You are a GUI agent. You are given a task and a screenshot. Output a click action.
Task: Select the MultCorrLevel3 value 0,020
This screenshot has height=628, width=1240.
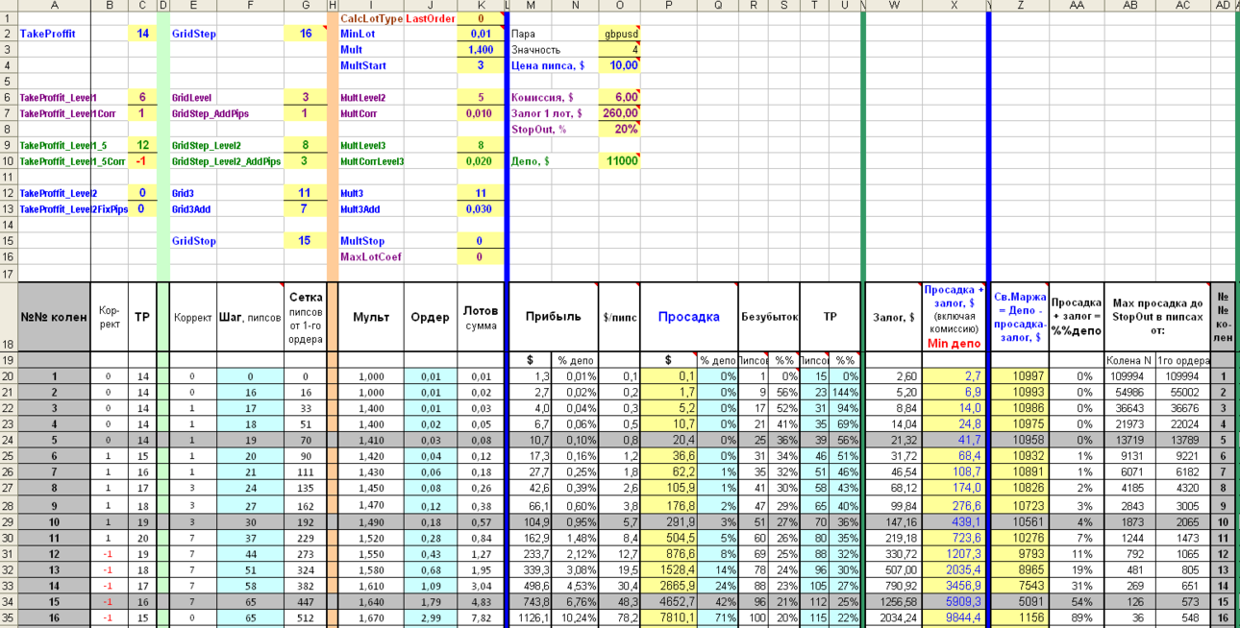click(x=481, y=160)
